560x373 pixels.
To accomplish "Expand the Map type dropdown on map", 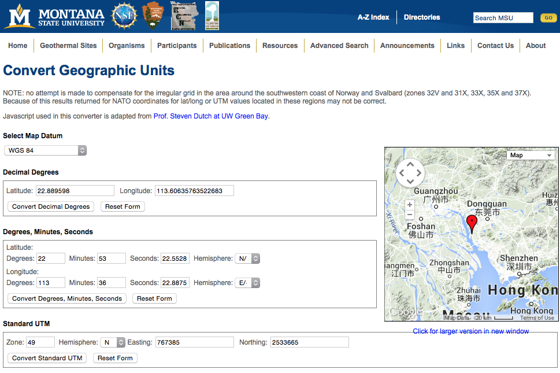I will (x=531, y=155).
